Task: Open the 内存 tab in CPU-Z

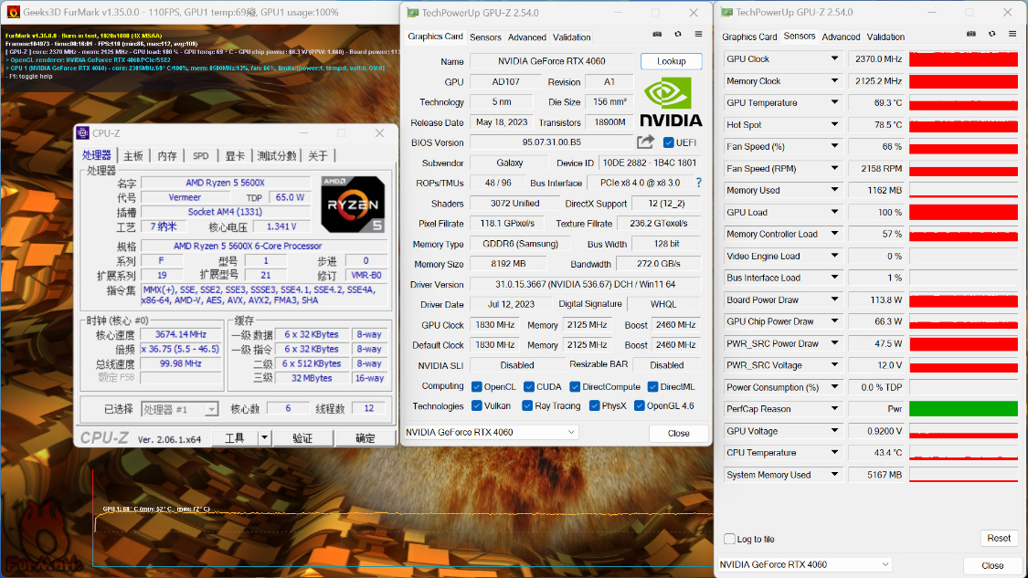Action: point(167,156)
